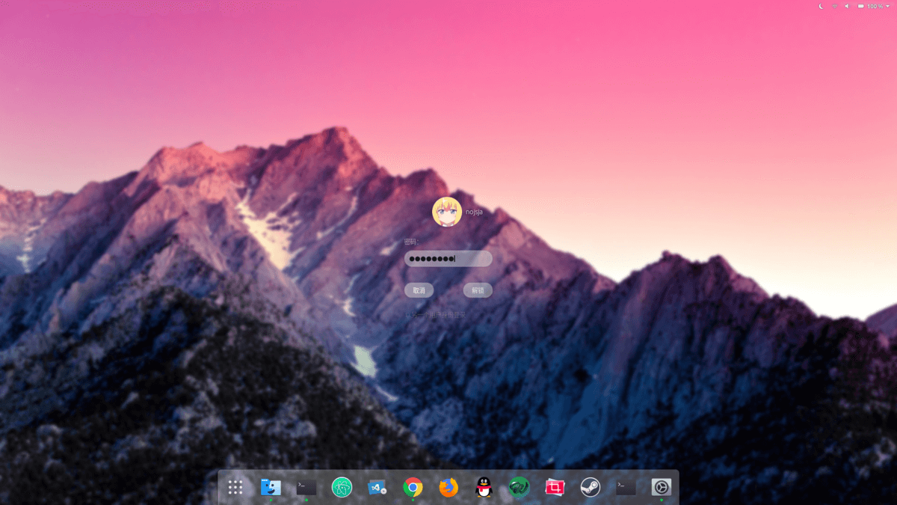The image size is (897, 505).
Task: Click the 'log in as another user' link
Action: [436, 315]
